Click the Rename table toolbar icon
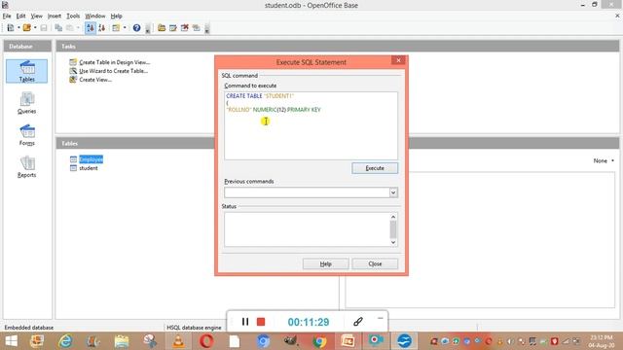The width and height of the screenshot is (623, 350). [x=197, y=28]
